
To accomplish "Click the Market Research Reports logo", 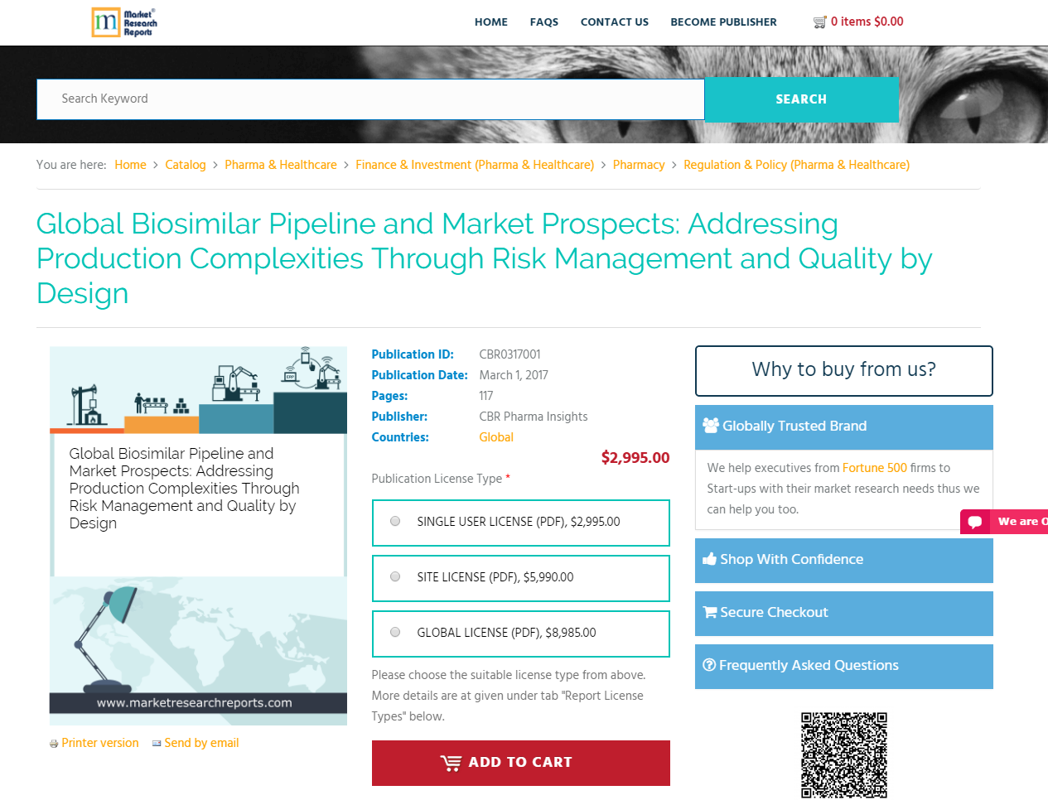I will click(x=123, y=22).
